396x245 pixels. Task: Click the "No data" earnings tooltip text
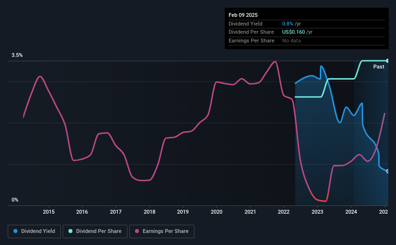[x=292, y=41]
